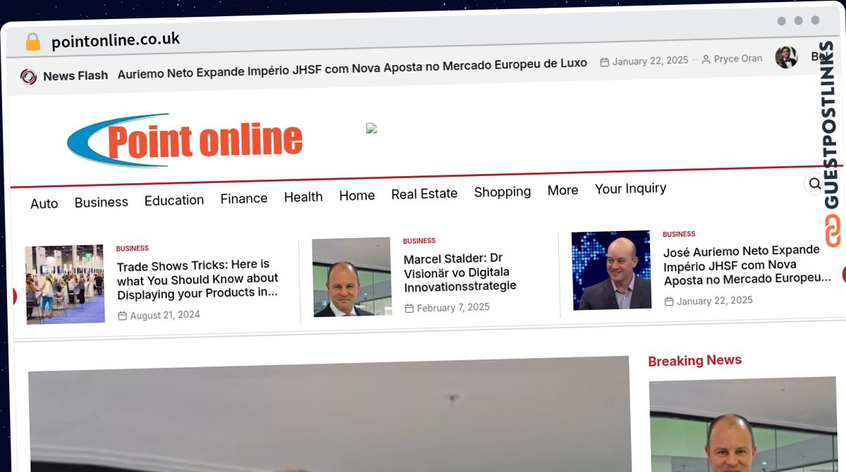
Task: Click the News Flash circular icon
Action: (x=28, y=77)
